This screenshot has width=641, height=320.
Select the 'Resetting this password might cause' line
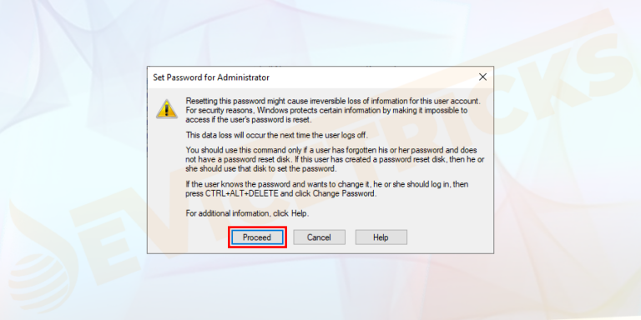click(335, 101)
